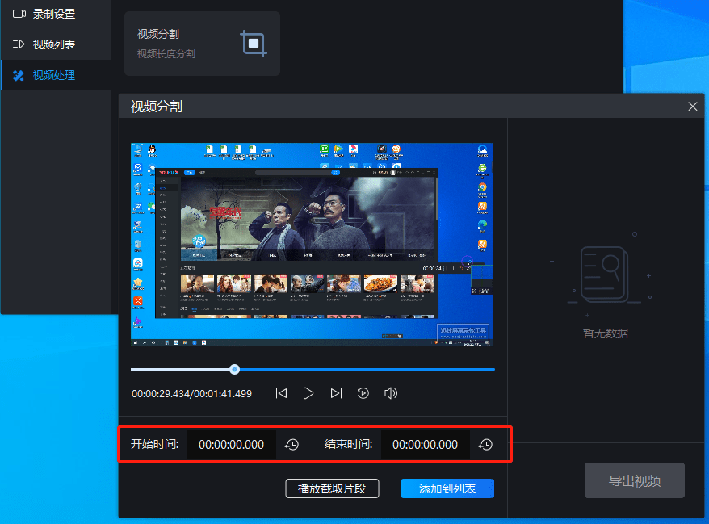Click the playback progress slider handle
709x524 pixels.
[x=234, y=369]
